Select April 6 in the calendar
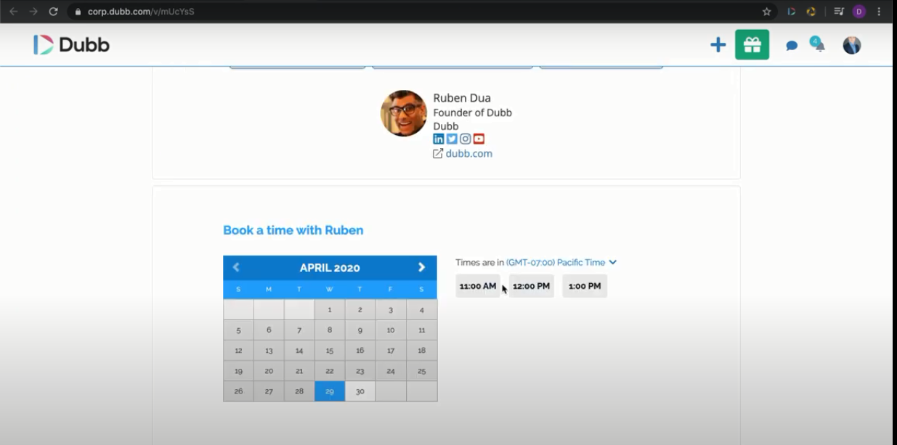Image resolution: width=897 pixels, height=445 pixels. pos(269,330)
